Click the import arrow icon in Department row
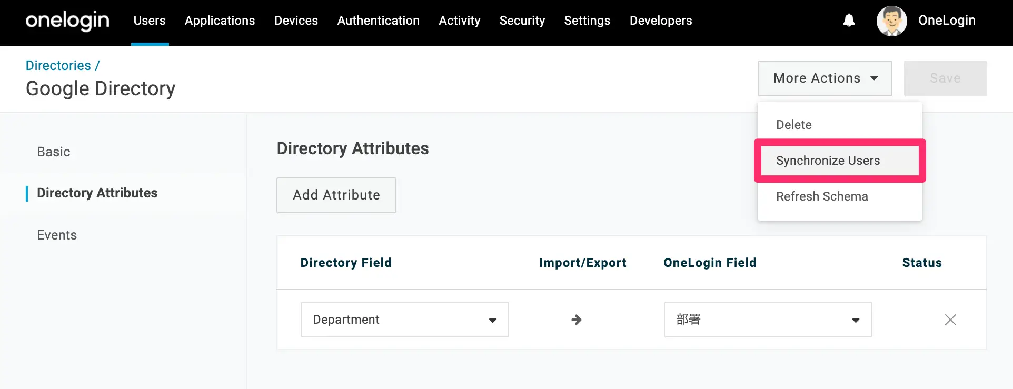 577,320
